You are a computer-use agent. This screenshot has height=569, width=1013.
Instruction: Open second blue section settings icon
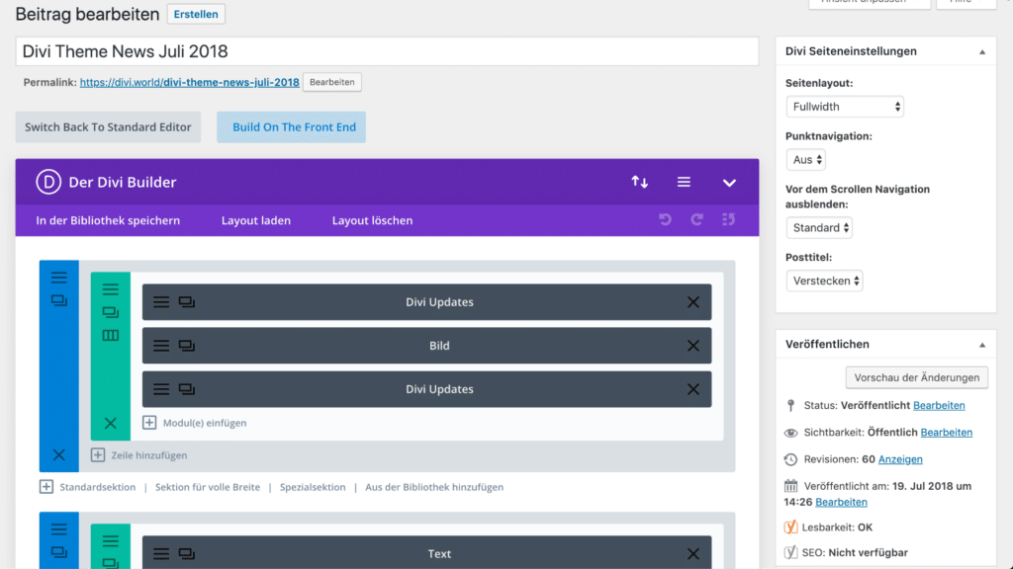click(x=58, y=529)
